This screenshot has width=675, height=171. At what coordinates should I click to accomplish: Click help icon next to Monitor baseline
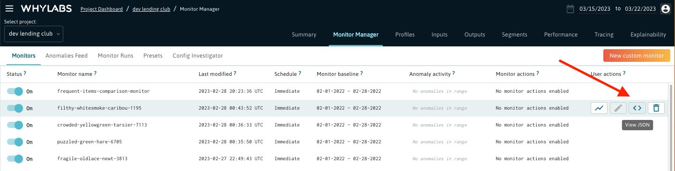click(x=362, y=74)
